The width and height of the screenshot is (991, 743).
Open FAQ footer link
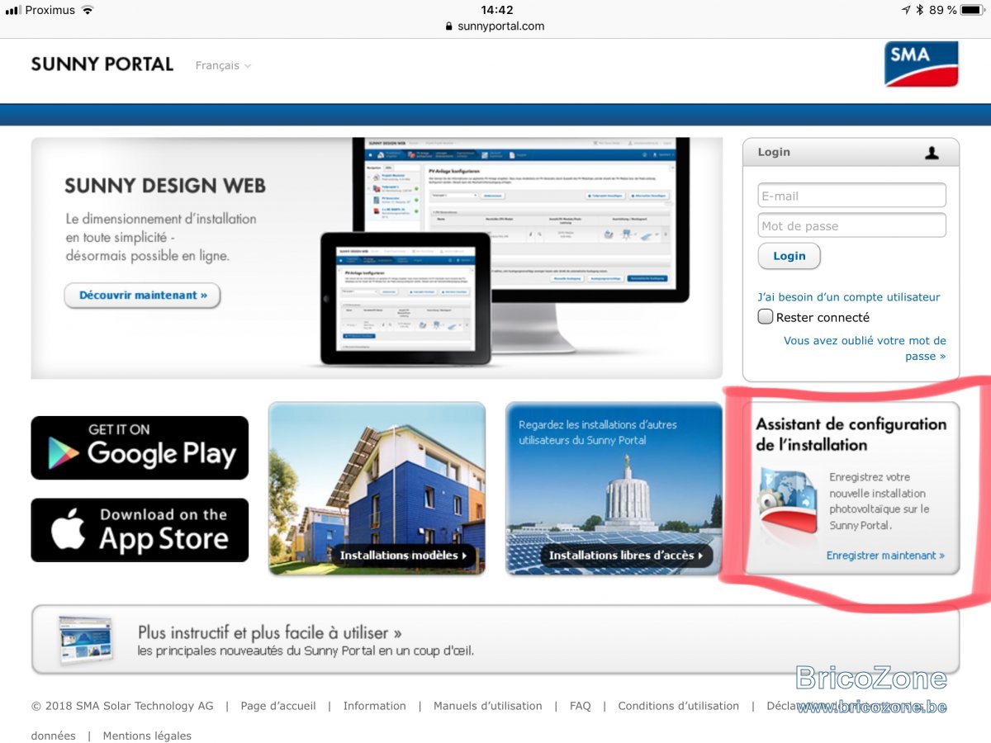coord(581,706)
